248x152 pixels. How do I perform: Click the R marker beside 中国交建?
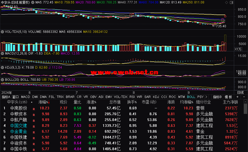pos(34,126)
